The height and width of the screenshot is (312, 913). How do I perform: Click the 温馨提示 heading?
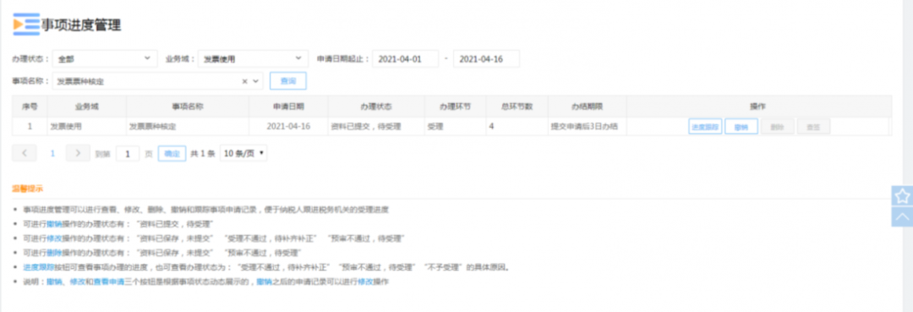[x=27, y=189]
